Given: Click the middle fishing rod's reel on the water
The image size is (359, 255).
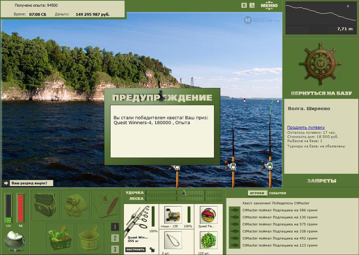Looking at the screenshot, I should point(232,166).
